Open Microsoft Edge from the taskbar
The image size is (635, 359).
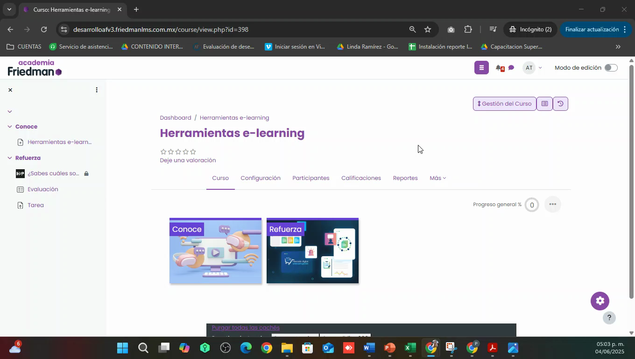tap(246, 348)
